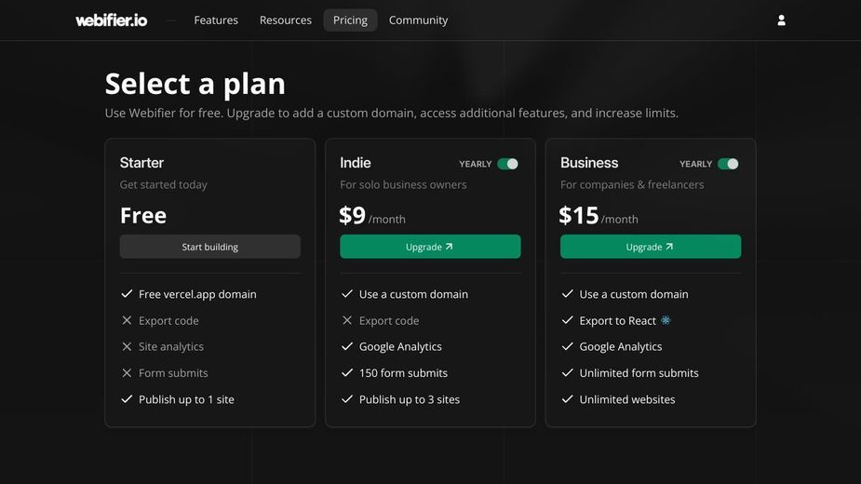This screenshot has height=484, width=861.
Task: Click the checkmark beside 150 form submits
Action: click(x=347, y=373)
